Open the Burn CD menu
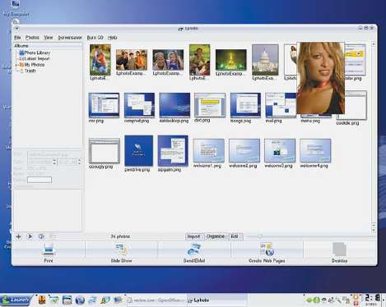 [x=95, y=38]
